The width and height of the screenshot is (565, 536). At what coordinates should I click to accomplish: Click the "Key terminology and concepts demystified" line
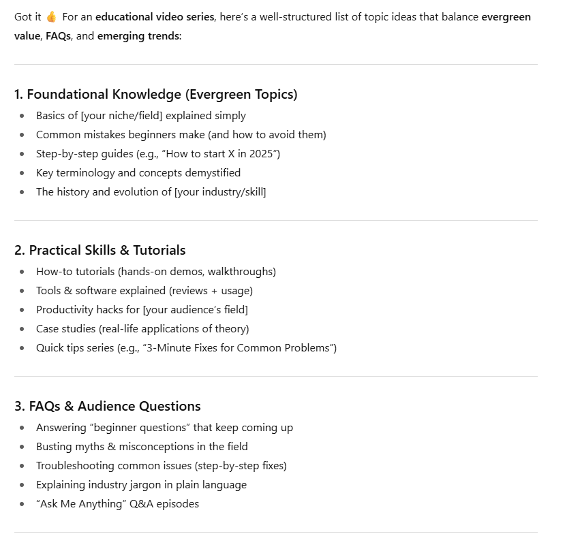pos(138,173)
